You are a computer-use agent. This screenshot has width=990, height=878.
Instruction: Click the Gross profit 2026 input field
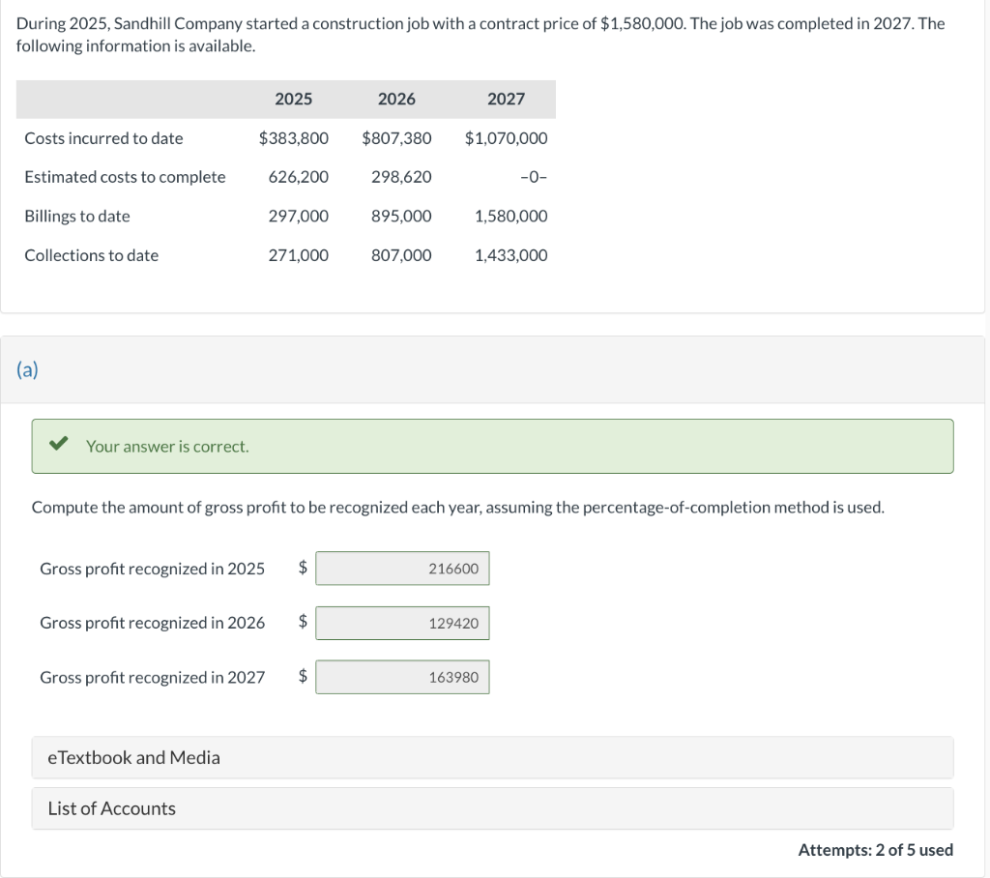(402, 623)
